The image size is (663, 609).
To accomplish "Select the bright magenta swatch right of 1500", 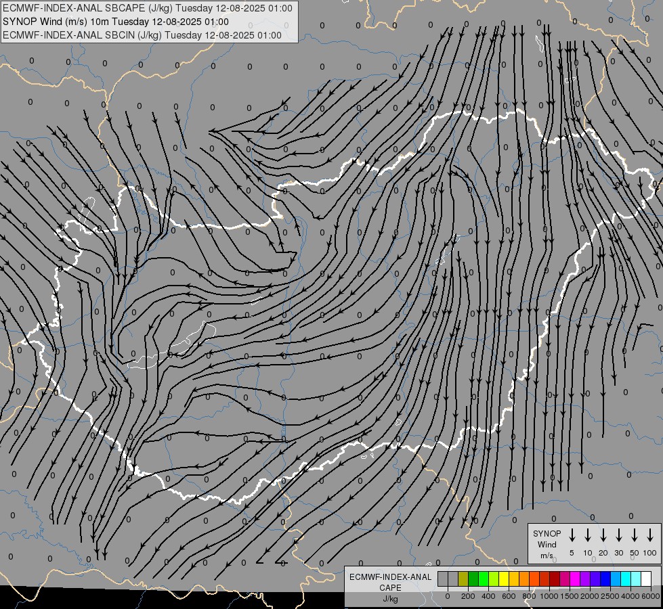I will click(576, 579).
